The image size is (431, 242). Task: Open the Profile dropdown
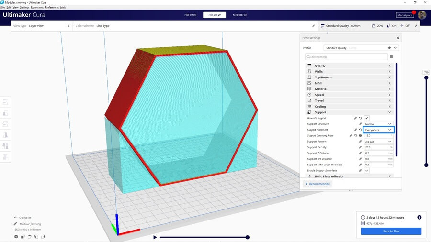coord(361,48)
